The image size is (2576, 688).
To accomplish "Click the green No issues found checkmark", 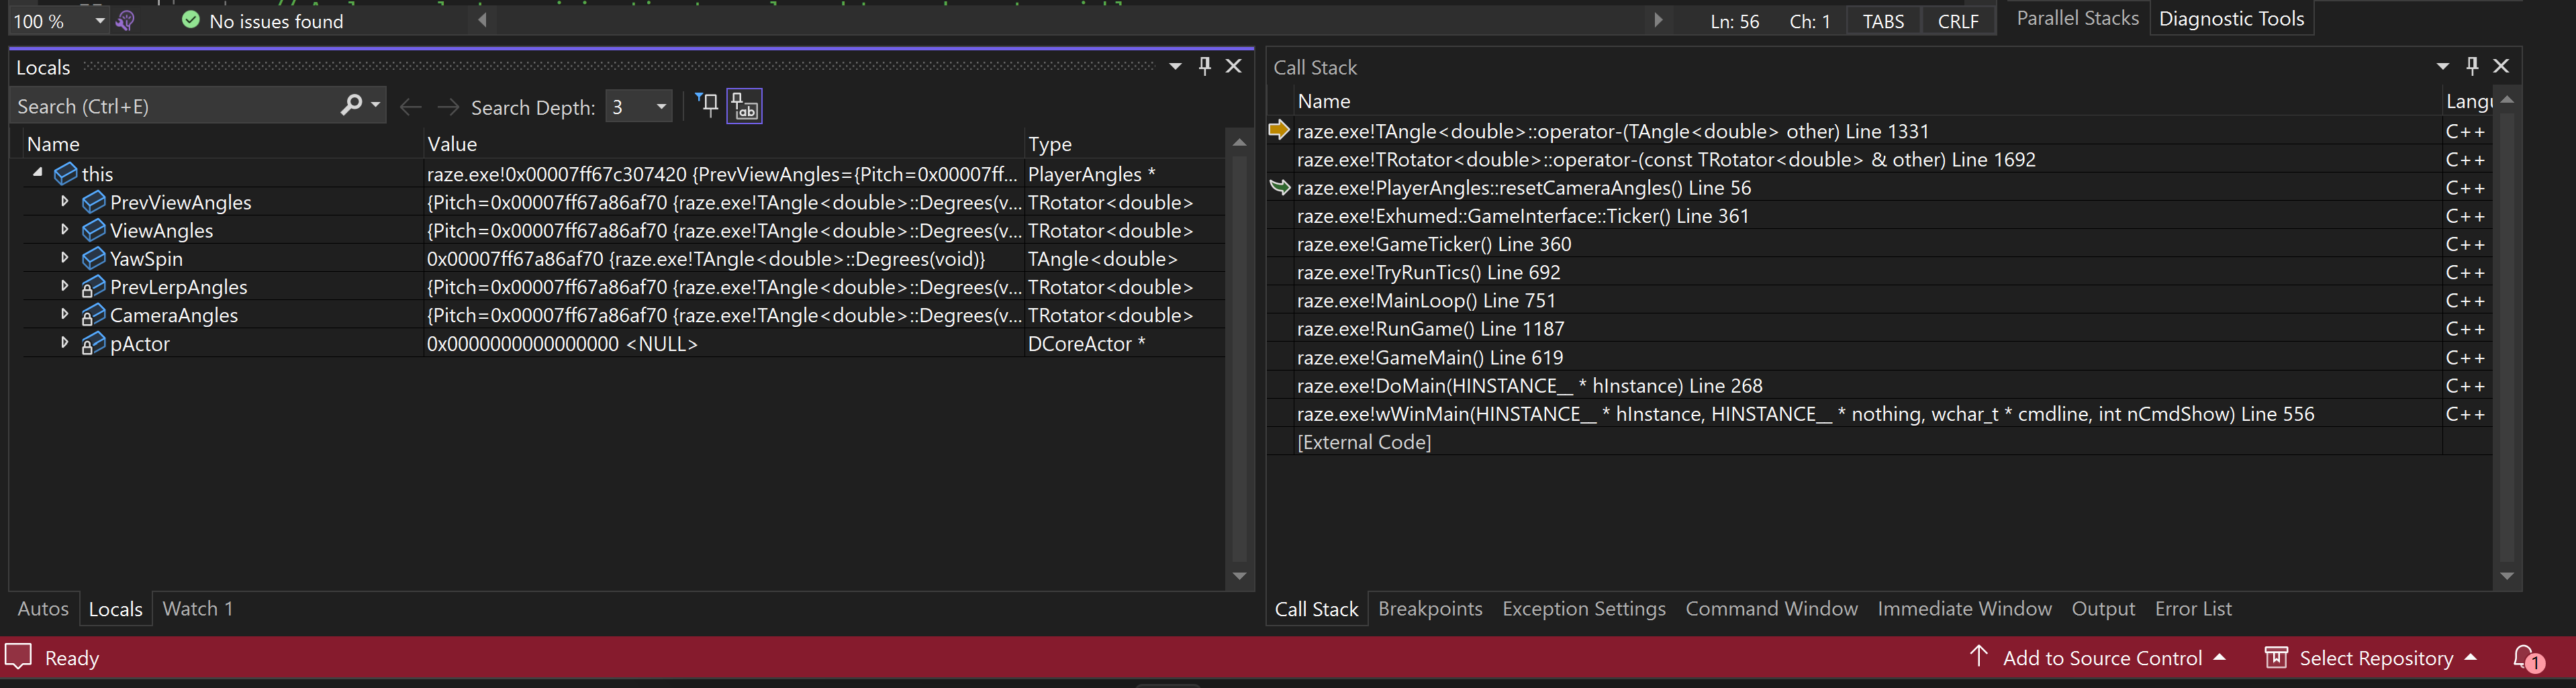I will 190,20.
